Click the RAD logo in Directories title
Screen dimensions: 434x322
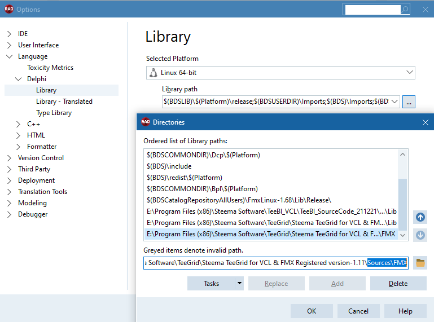pyautogui.click(x=146, y=122)
